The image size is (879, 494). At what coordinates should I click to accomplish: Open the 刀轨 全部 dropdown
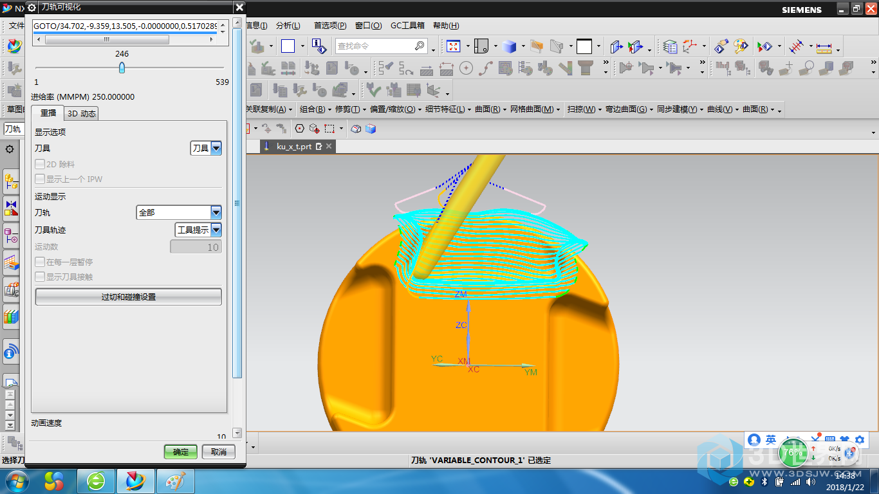point(179,212)
